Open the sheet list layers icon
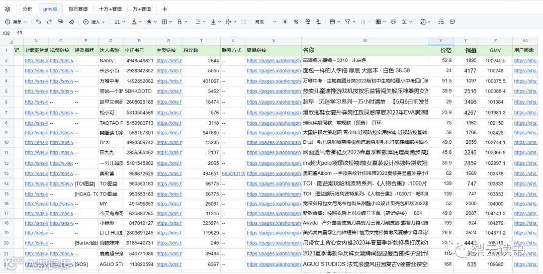 click(x=8, y=9)
